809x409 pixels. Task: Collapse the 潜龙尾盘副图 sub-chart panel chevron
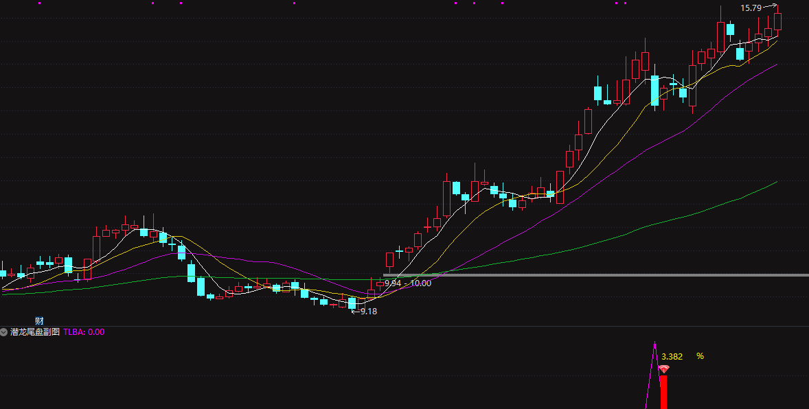4,332
